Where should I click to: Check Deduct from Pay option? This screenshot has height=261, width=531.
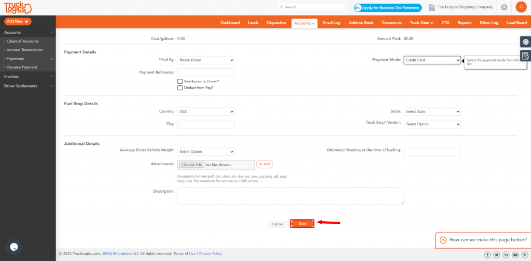pyautogui.click(x=180, y=88)
